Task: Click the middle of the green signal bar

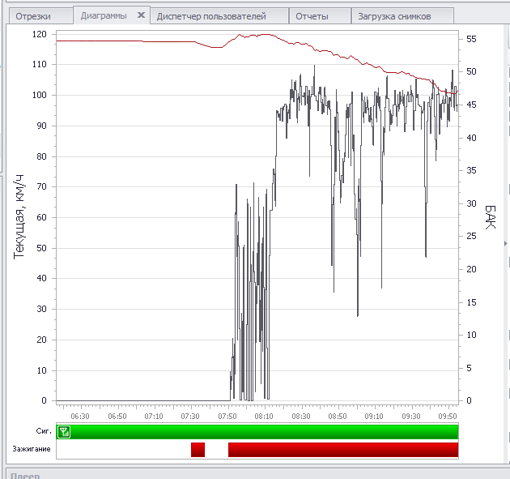Action: (259, 431)
